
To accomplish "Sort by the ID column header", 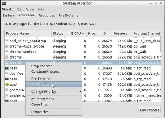I will click(x=107, y=34).
